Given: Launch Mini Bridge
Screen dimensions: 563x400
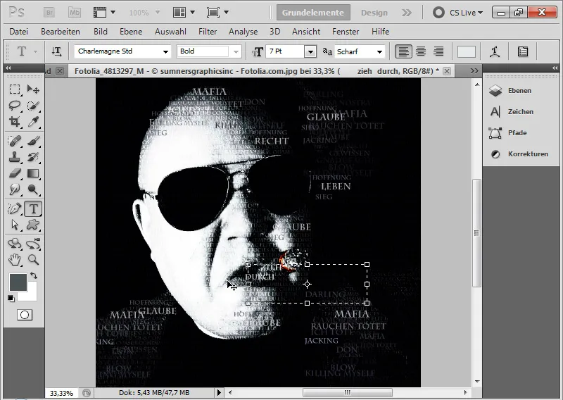Looking at the screenshot, I should [x=75, y=13].
